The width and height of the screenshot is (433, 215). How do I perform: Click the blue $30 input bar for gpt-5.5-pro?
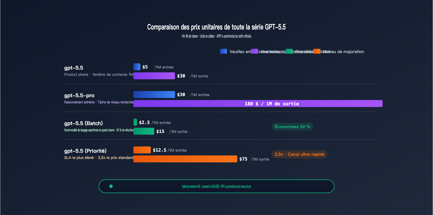154,95
